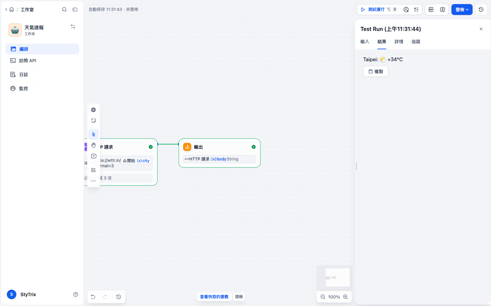Open the 100% zoom level menu
491x306 pixels.
click(334, 297)
